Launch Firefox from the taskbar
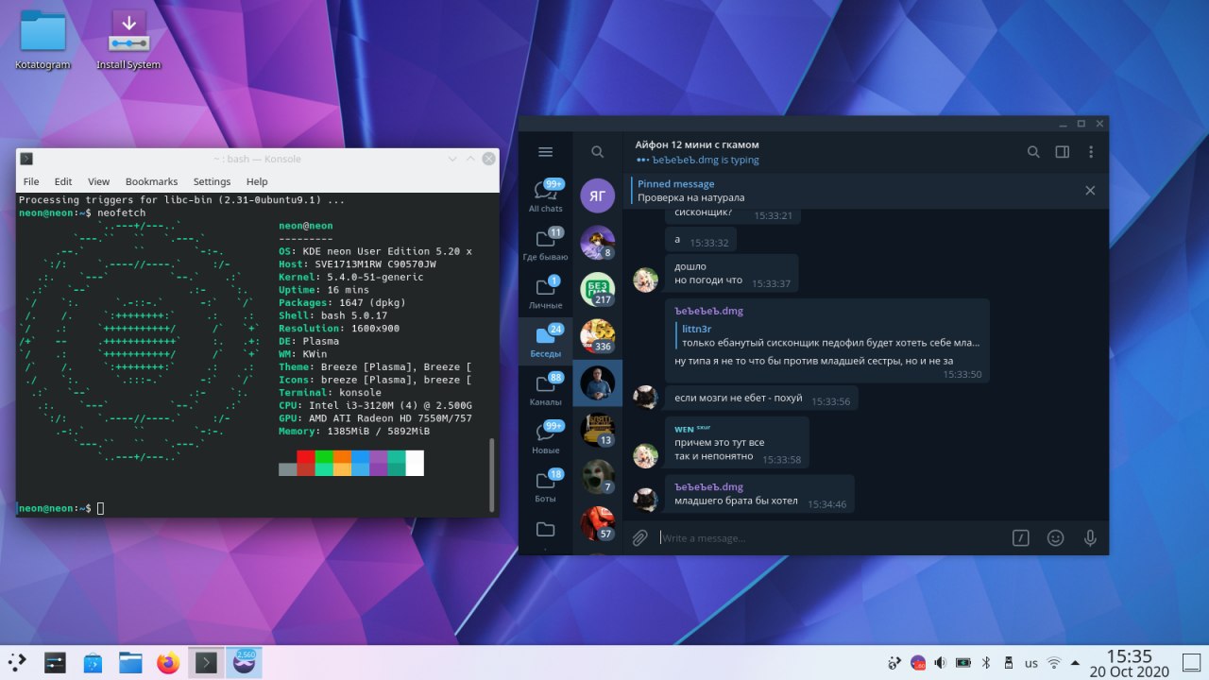1209x680 pixels. pos(168,663)
